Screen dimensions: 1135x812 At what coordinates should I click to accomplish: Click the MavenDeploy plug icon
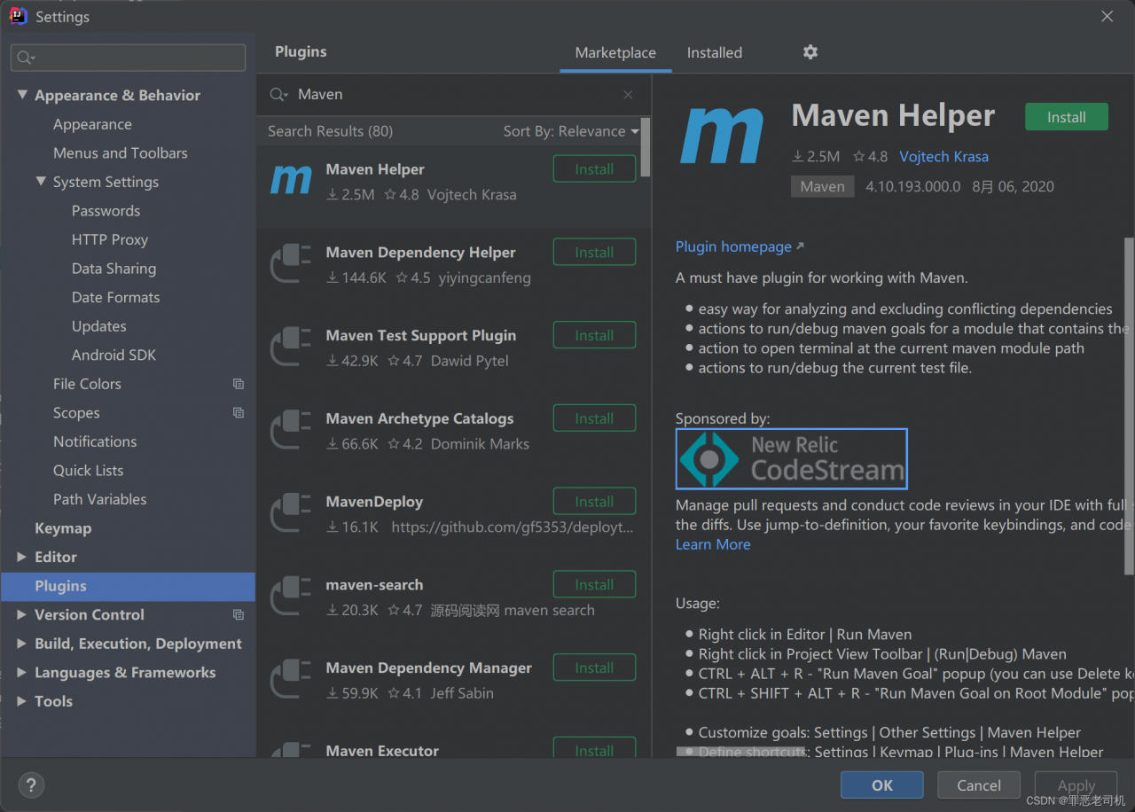click(x=291, y=513)
